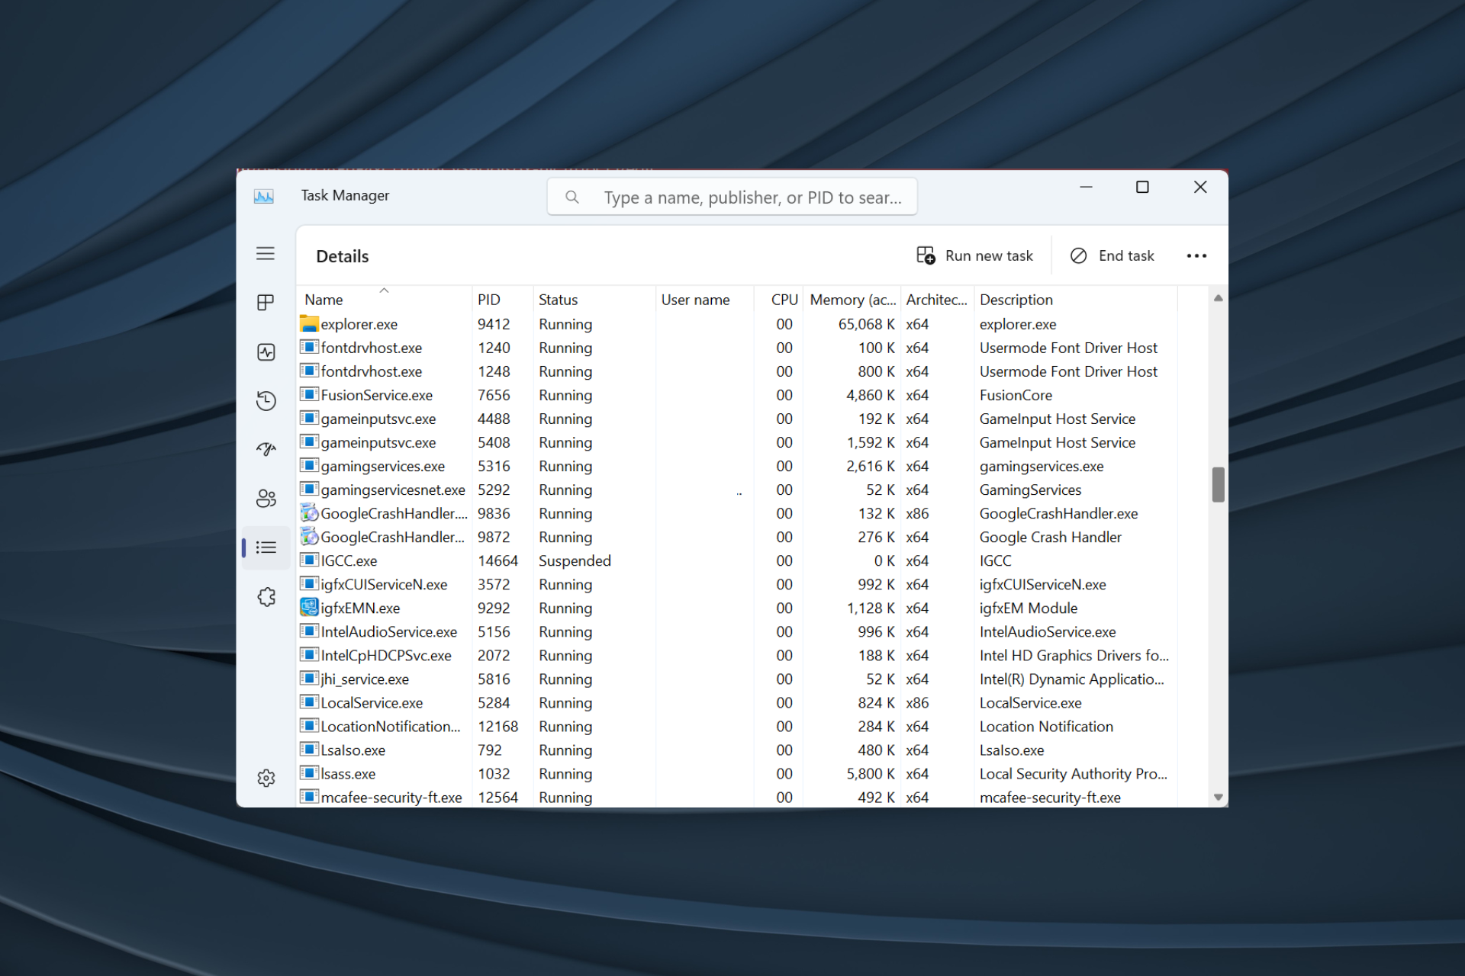1465x976 pixels.
Task: Select the jhi_service.exe row
Action: click(738, 679)
